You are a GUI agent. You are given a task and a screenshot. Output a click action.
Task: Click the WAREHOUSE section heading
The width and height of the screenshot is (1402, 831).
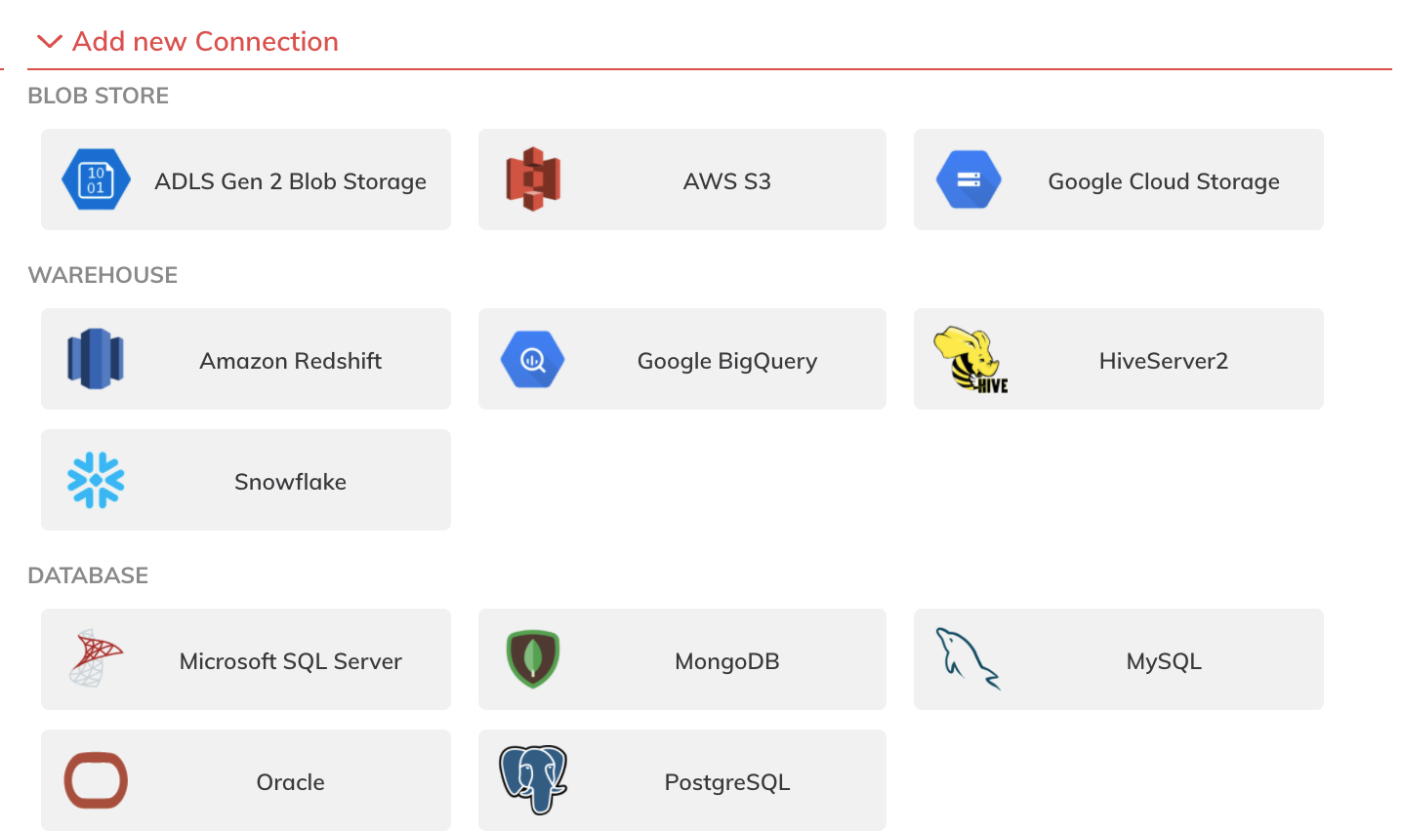coord(103,275)
